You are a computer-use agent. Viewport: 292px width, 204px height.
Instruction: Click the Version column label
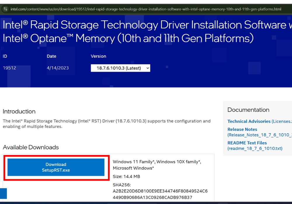98,56
